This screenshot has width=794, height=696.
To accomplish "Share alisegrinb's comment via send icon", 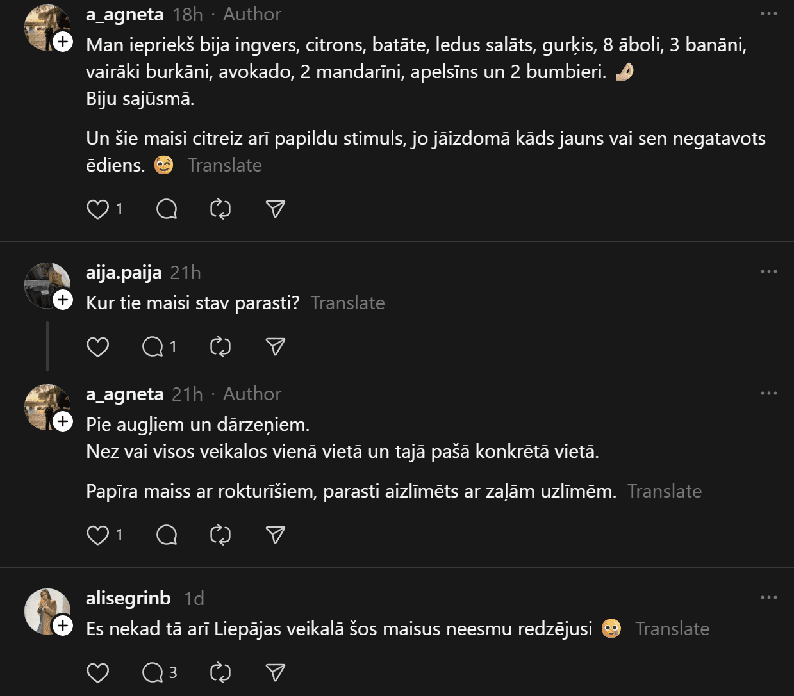I will [x=275, y=673].
